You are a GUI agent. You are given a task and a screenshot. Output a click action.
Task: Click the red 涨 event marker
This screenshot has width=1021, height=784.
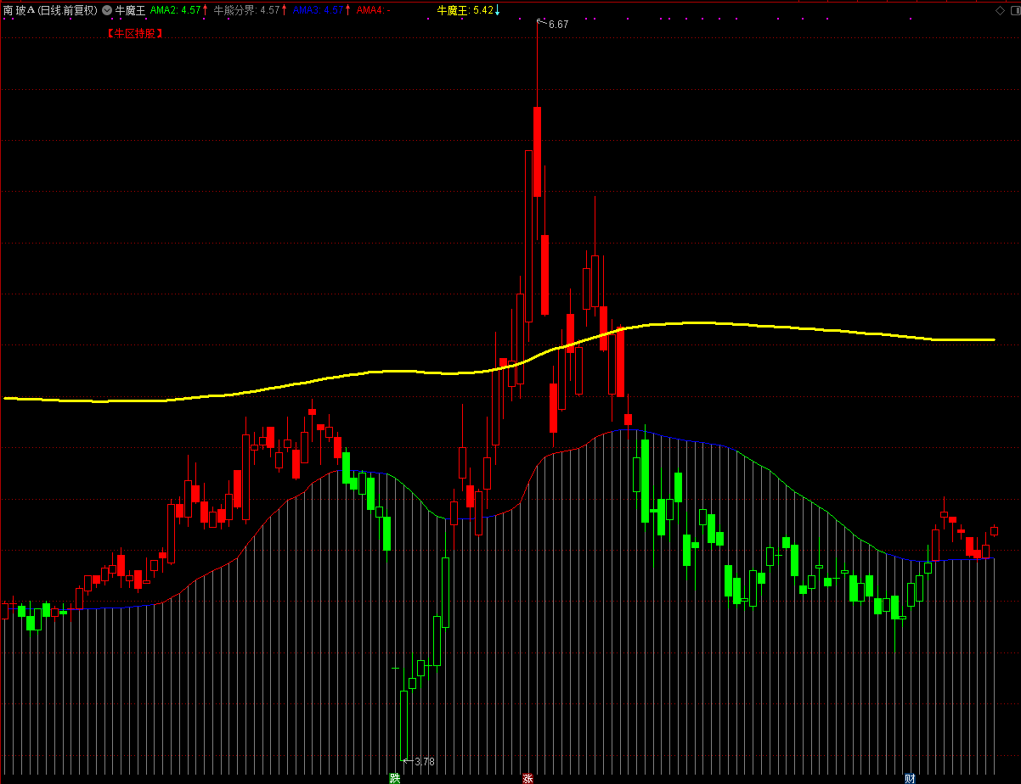click(x=527, y=778)
